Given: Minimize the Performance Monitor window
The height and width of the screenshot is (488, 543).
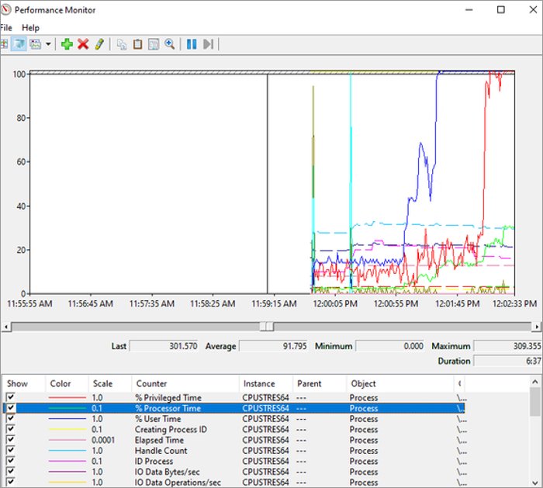Looking at the screenshot, I should [x=469, y=9].
